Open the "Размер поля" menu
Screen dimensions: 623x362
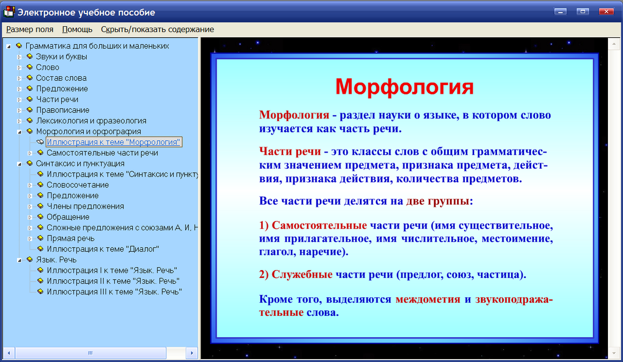tap(29, 29)
